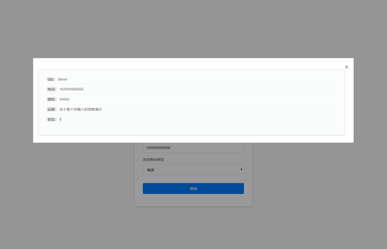Click the WeChat value 456ds
The image size is (387, 249).
(64, 99)
